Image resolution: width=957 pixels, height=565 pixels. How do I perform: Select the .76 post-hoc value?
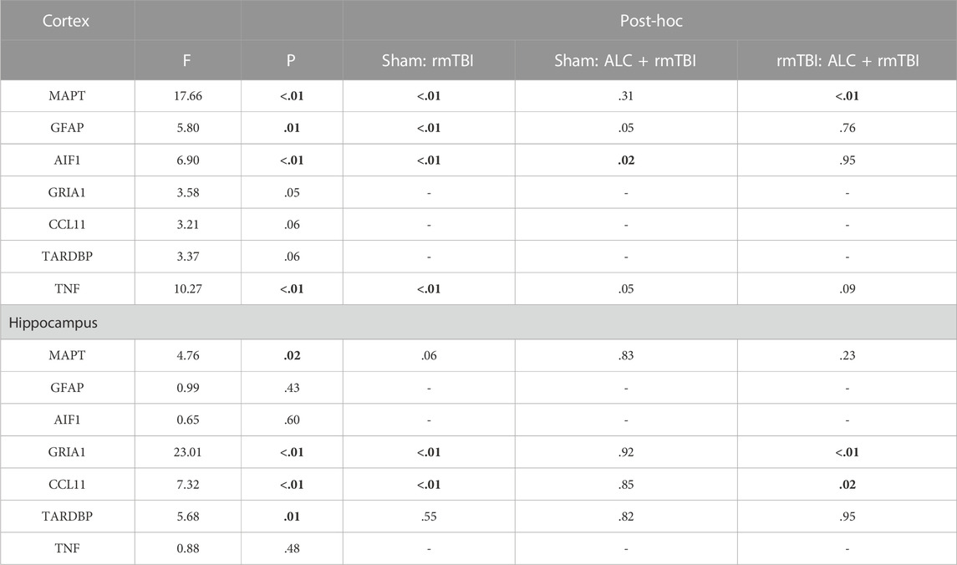[x=848, y=128]
